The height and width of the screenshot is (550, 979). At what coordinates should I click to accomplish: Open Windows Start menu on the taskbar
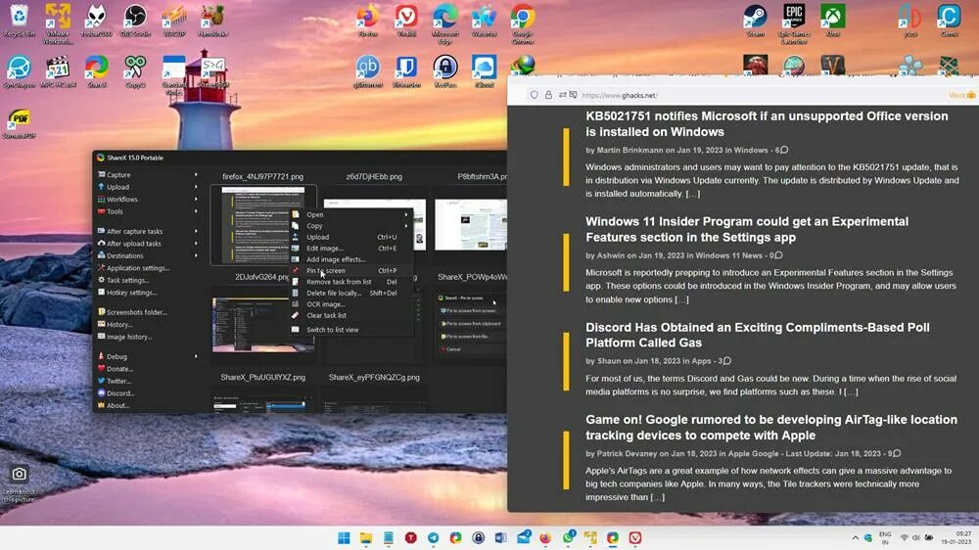click(x=344, y=538)
